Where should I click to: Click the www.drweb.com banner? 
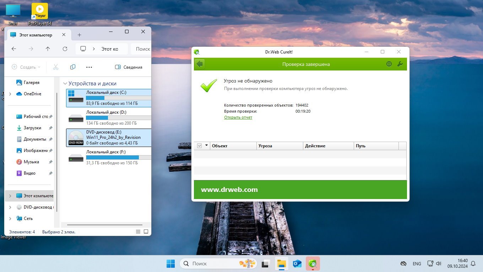pos(229,190)
